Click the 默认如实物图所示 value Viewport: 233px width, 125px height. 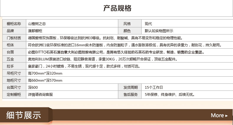coord(159,31)
